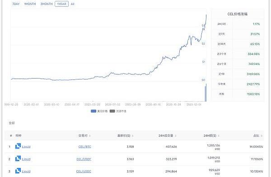Click the Liquid logo in row 3
The image size is (271, 177).
[18, 171]
